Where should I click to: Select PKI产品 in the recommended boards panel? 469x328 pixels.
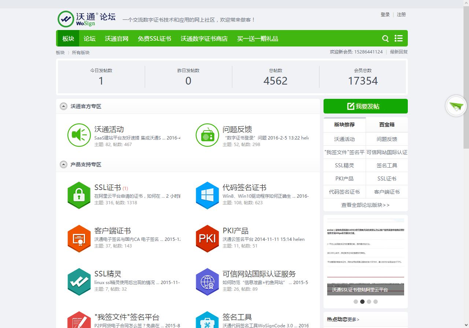pos(344,179)
